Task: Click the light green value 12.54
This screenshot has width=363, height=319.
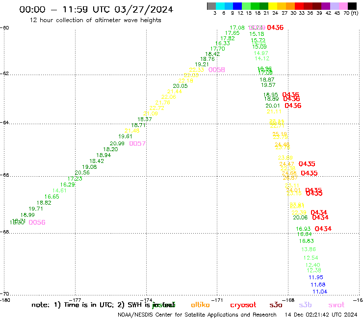Action: (311, 258)
